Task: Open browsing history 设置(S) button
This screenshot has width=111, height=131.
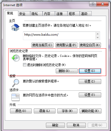Action: pyautogui.click(x=90, y=71)
